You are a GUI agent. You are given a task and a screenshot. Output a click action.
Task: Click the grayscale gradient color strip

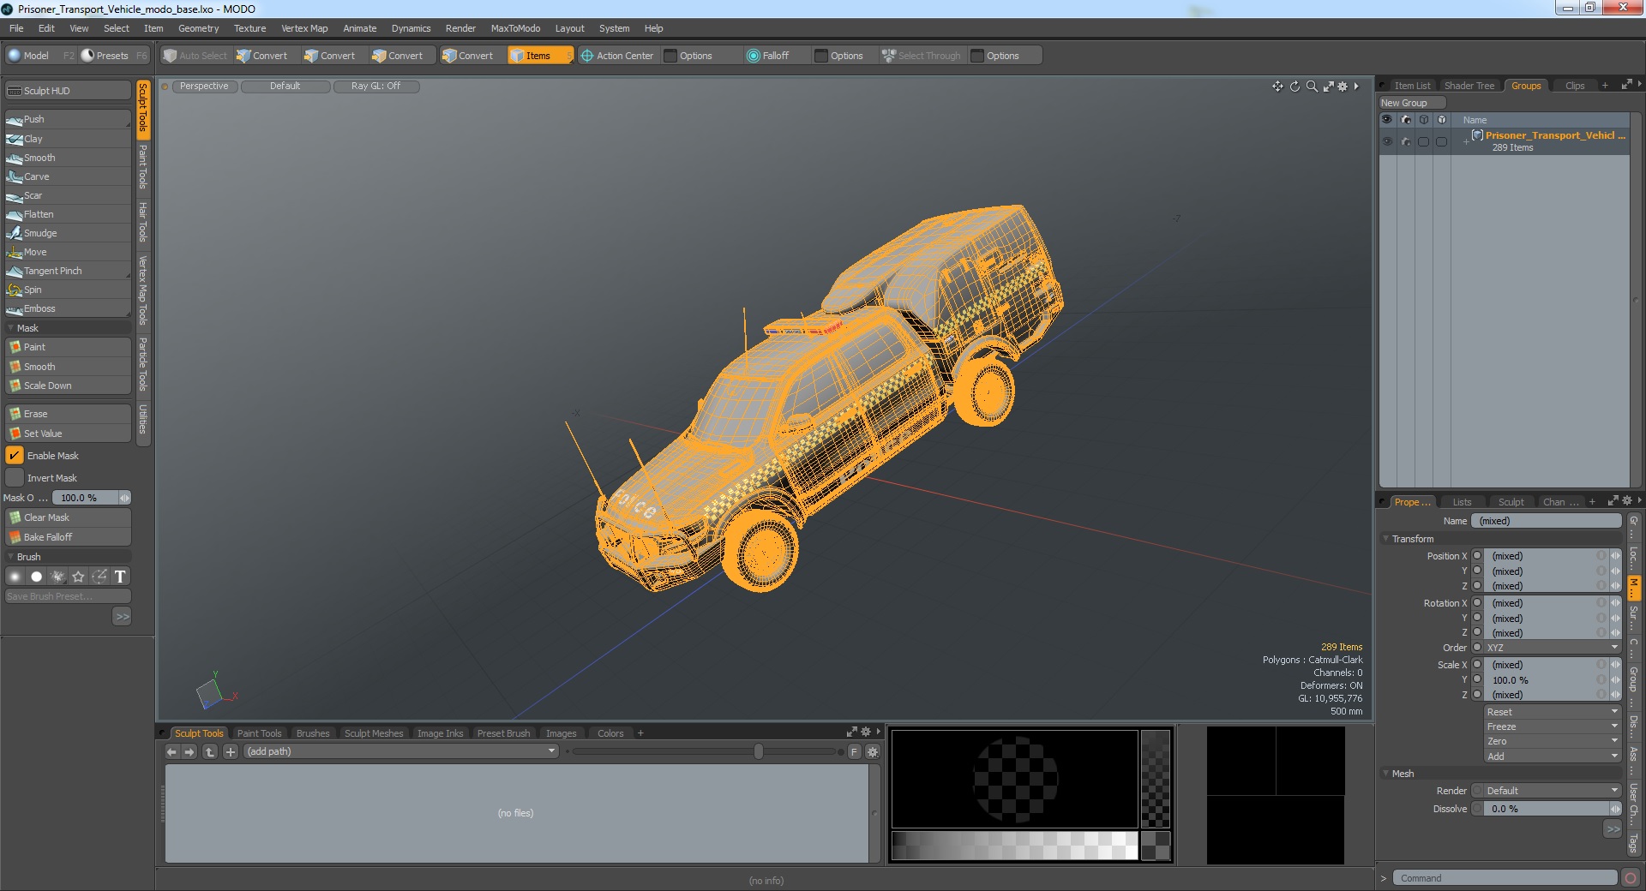tap(1014, 846)
